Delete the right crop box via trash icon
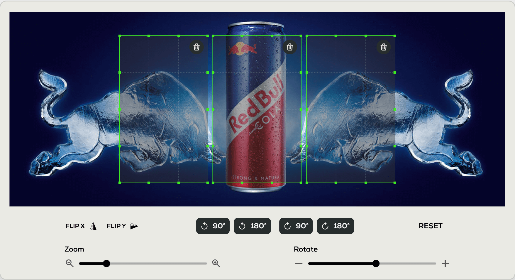The image size is (515, 280). point(384,47)
